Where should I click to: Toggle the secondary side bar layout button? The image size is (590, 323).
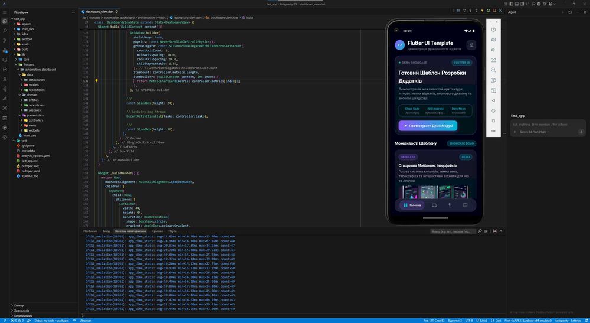[x=522, y=4]
